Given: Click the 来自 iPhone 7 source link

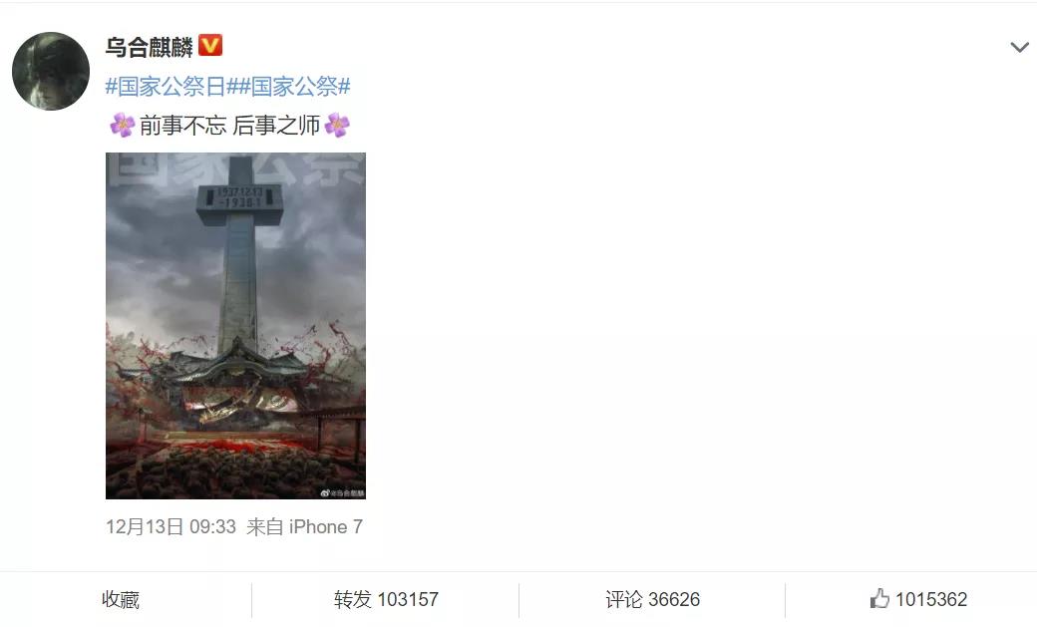Looking at the screenshot, I should (x=304, y=526).
